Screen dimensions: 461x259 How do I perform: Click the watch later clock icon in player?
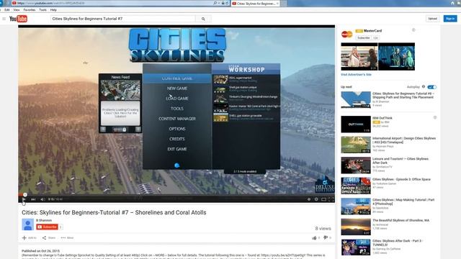click(309, 199)
